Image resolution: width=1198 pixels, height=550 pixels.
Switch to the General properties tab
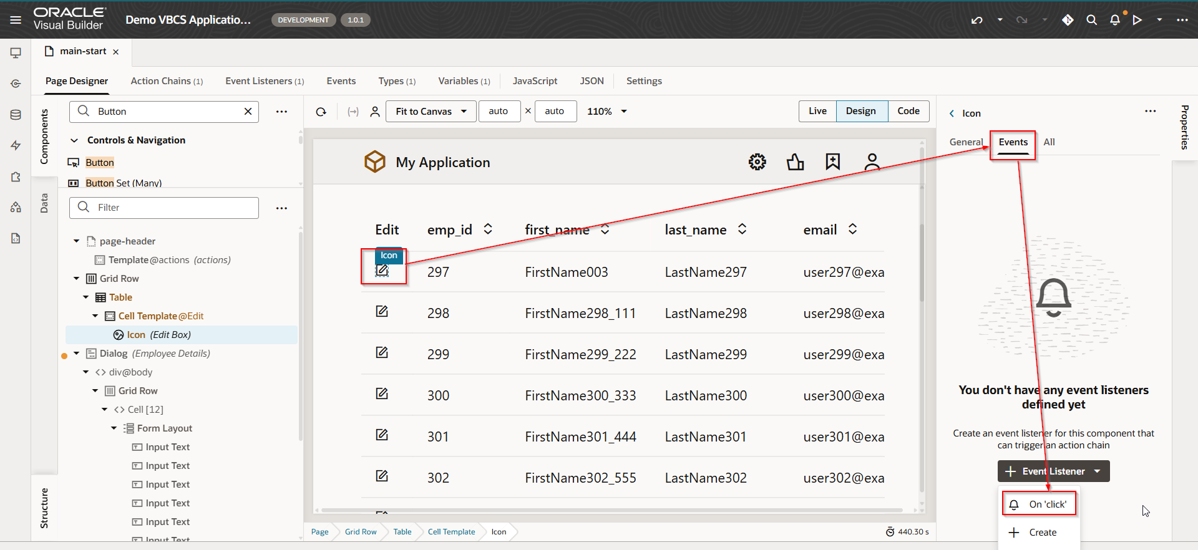point(966,142)
